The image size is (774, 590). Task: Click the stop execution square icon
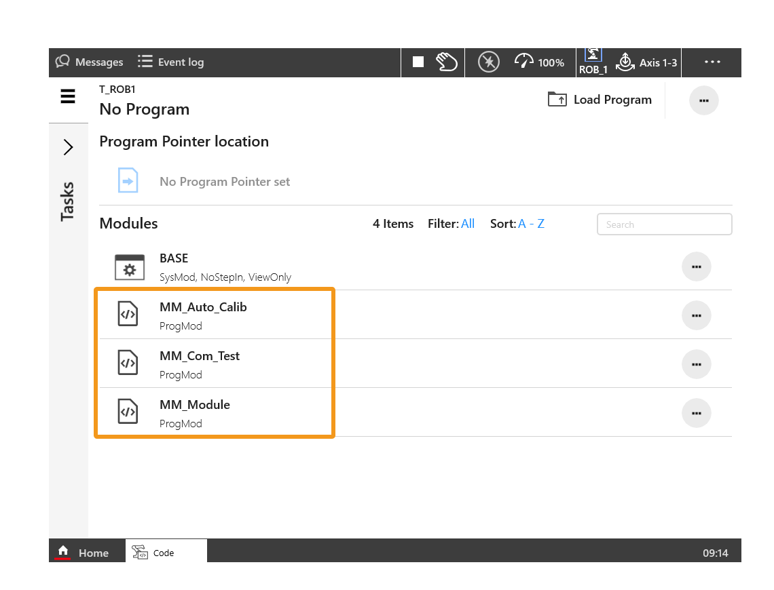(x=418, y=62)
